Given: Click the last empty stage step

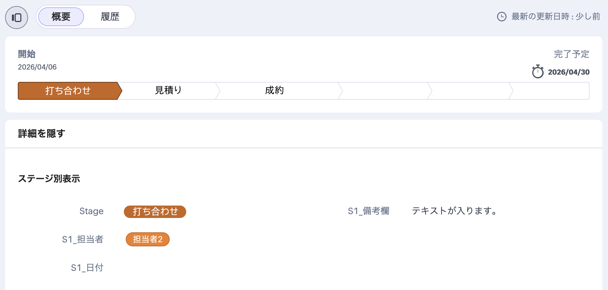Looking at the screenshot, I should click(550, 91).
